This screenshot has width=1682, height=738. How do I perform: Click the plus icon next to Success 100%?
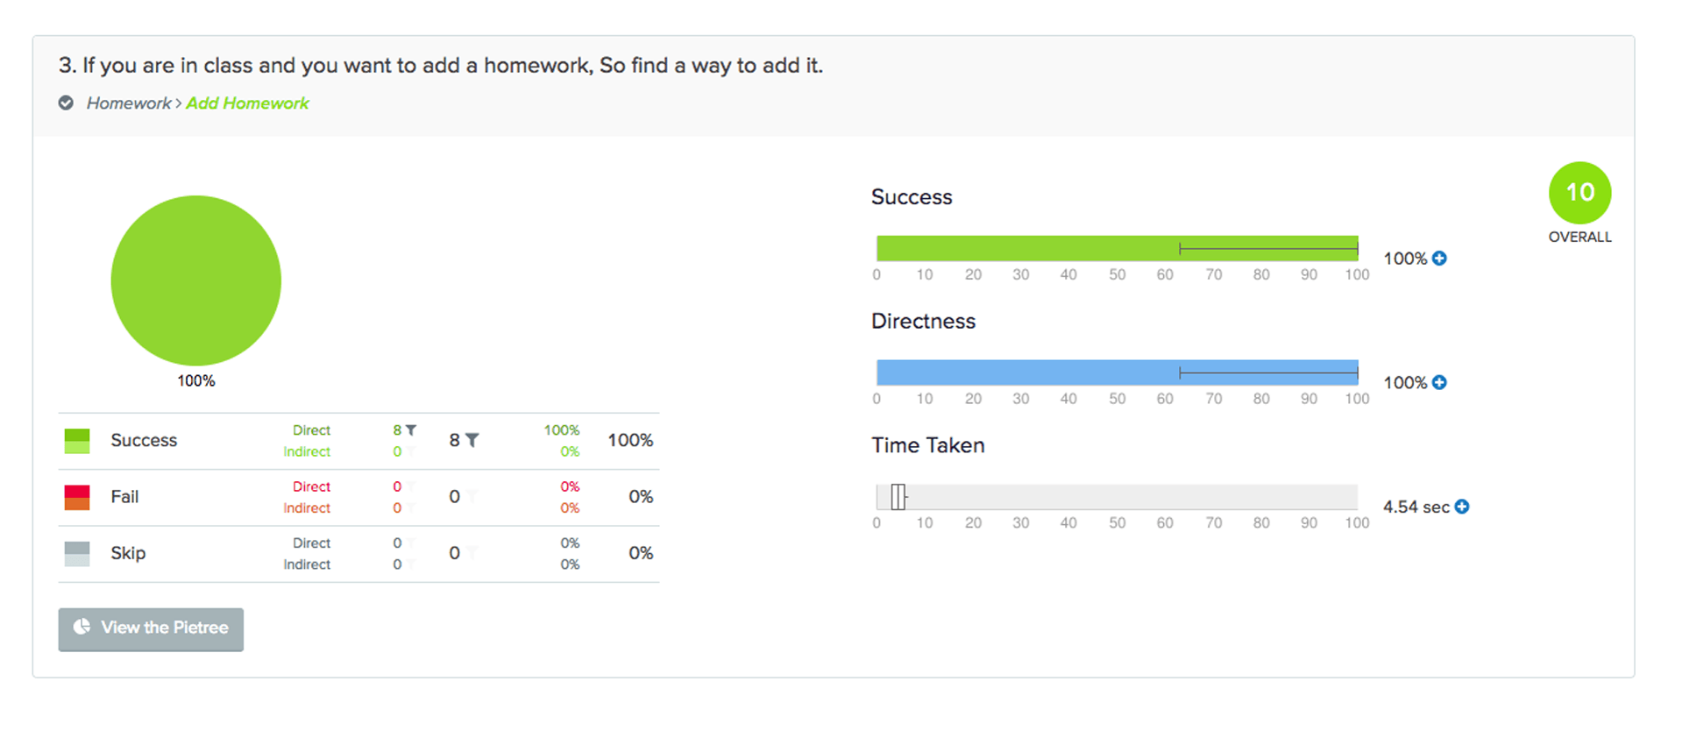click(1439, 259)
